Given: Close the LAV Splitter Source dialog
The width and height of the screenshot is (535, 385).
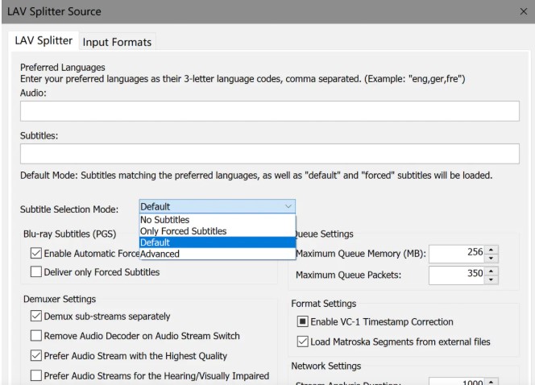Looking at the screenshot, I should coord(523,13).
